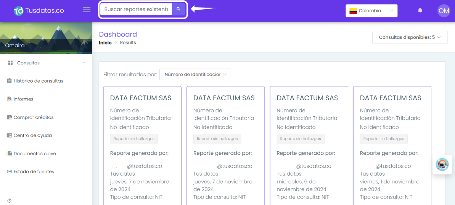Click the Documentos clave file icon
This screenshot has height=205, width=455.
click(9, 154)
